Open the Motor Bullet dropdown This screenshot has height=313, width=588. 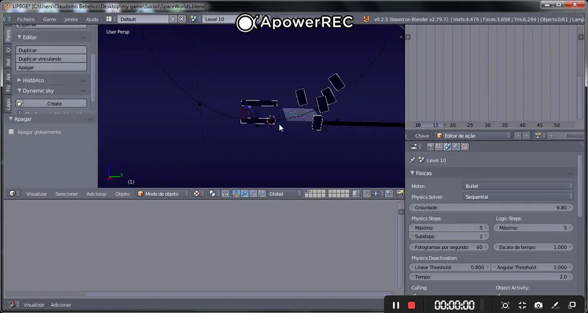click(x=518, y=186)
